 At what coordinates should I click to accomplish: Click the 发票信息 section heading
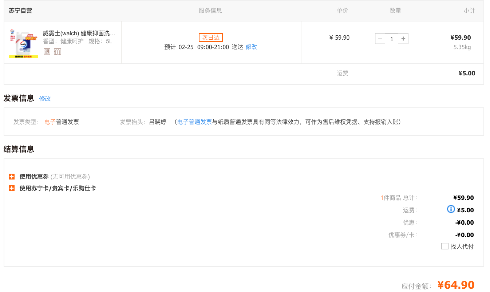pos(19,98)
